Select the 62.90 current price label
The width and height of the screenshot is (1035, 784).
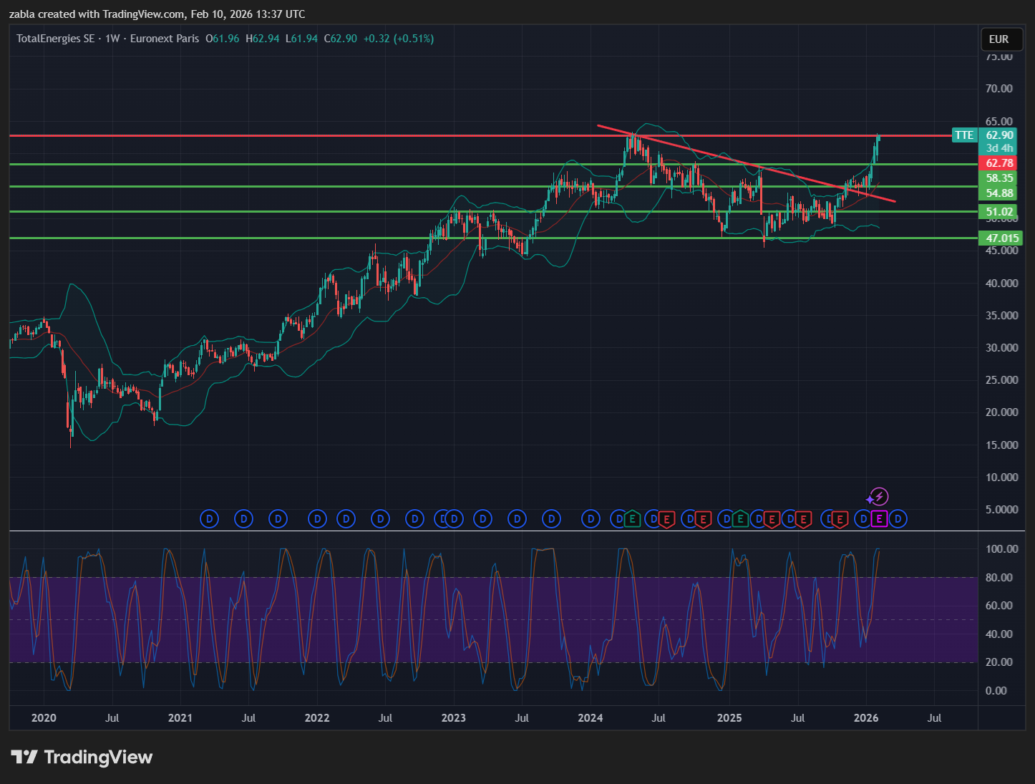tap(999, 135)
